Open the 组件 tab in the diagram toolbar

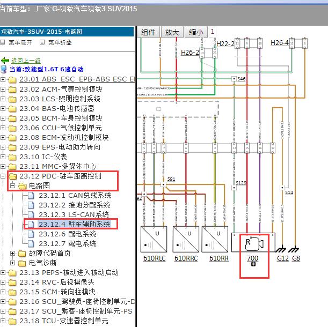coord(148,32)
